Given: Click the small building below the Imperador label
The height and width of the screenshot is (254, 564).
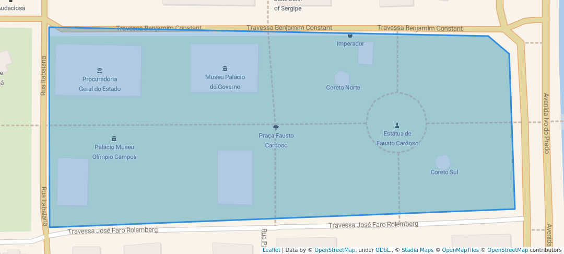Looking at the screenshot, I should coord(366,53).
